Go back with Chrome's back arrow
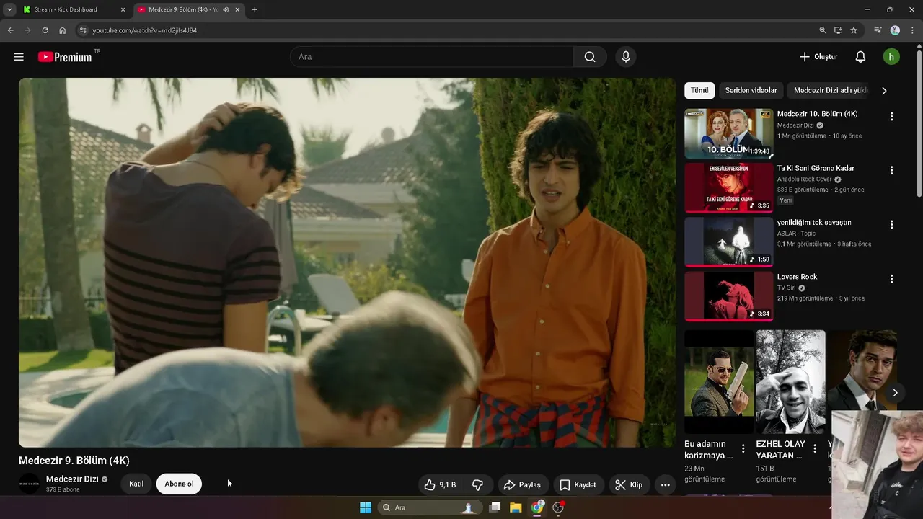This screenshot has width=923, height=519. 10,30
